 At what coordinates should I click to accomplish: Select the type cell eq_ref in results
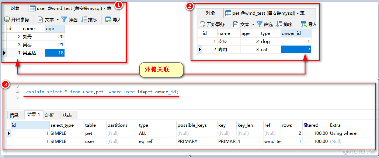tap(157, 141)
